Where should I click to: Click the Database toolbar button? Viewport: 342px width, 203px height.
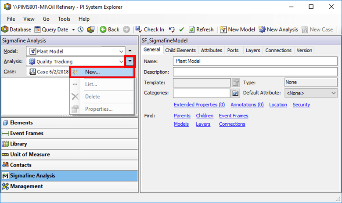point(16,29)
